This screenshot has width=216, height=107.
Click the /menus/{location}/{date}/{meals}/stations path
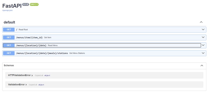[42, 53]
